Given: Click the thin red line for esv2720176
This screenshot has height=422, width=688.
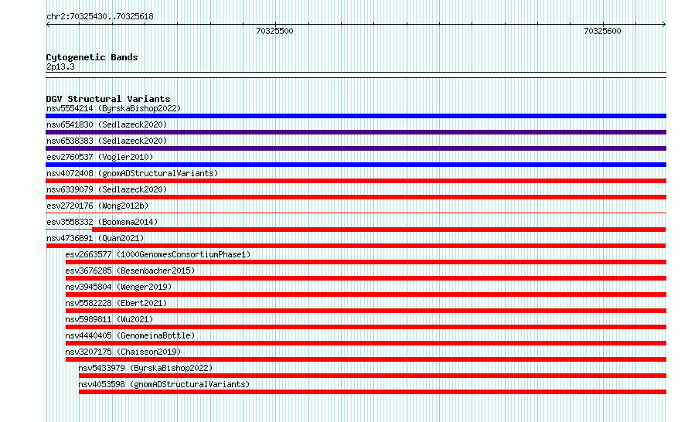Looking at the screenshot, I should click(x=356, y=213).
